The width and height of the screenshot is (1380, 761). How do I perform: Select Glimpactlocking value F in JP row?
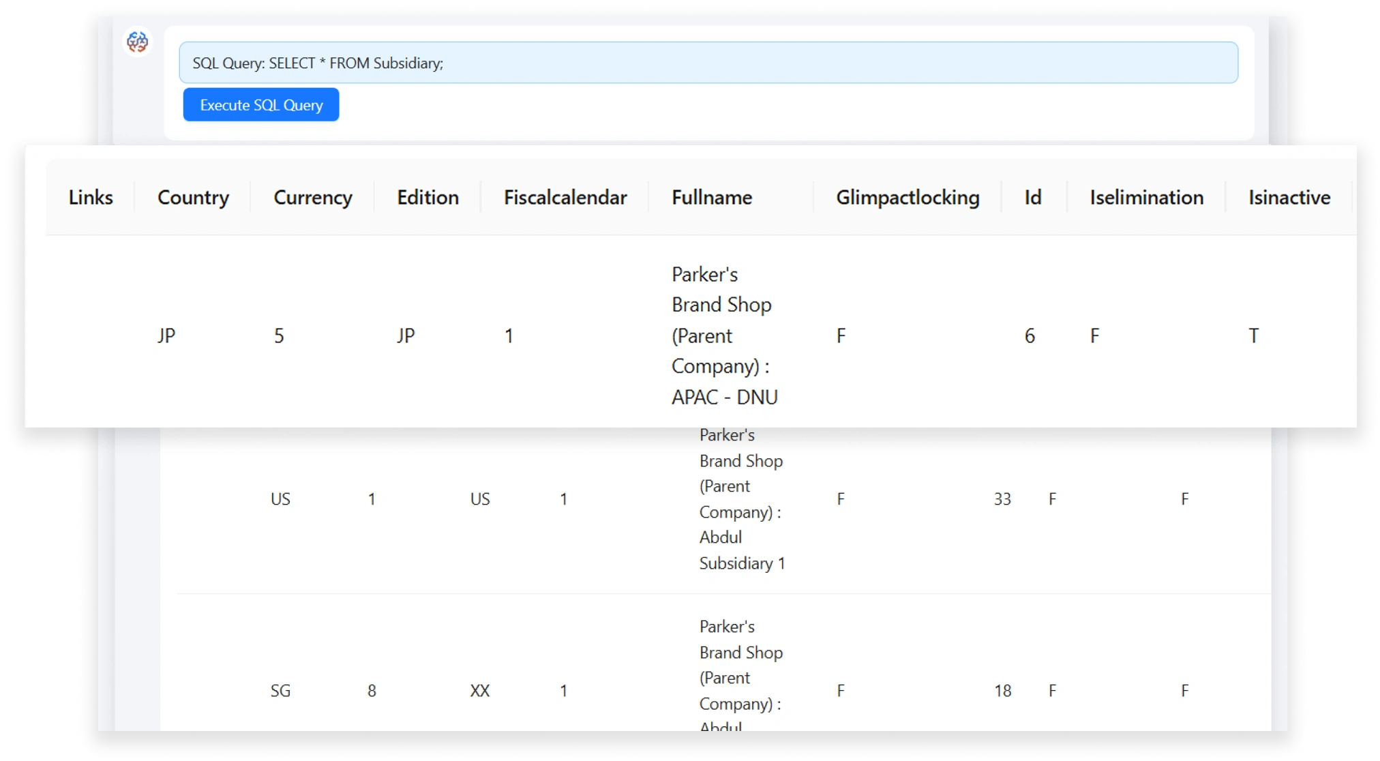tap(841, 335)
